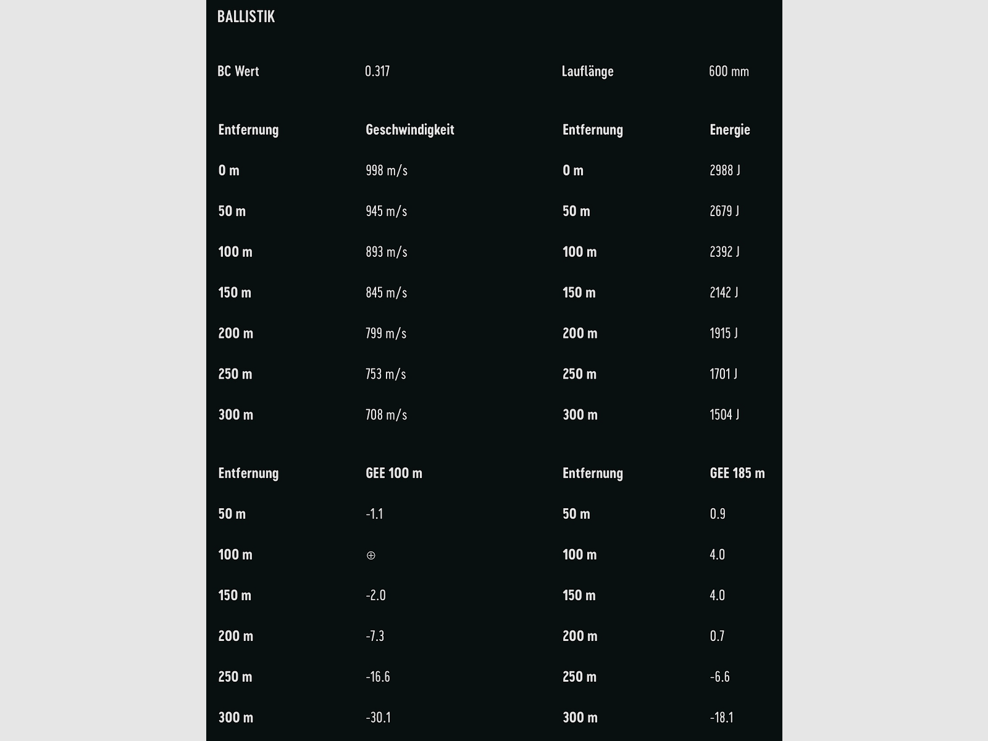988x741 pixels.
Task: Click the Lauflänge label
Action: coord(587,71)
